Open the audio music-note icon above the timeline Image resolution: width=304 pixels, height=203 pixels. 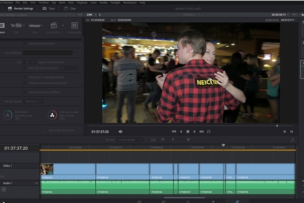292,140
